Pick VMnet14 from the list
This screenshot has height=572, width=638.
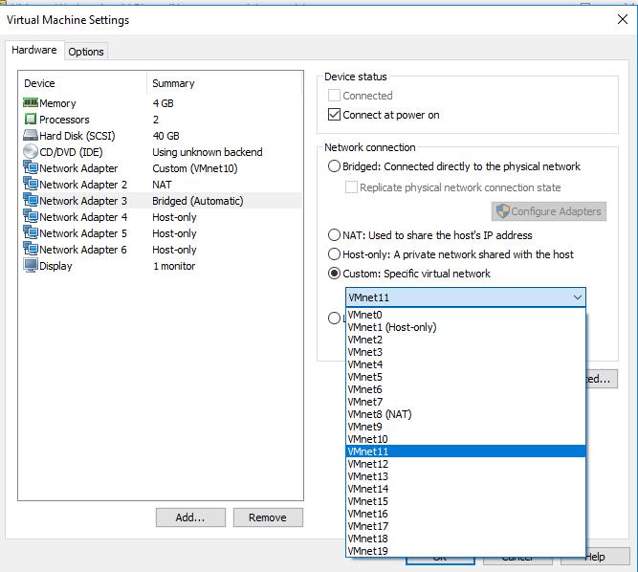[x=466, y=489]
